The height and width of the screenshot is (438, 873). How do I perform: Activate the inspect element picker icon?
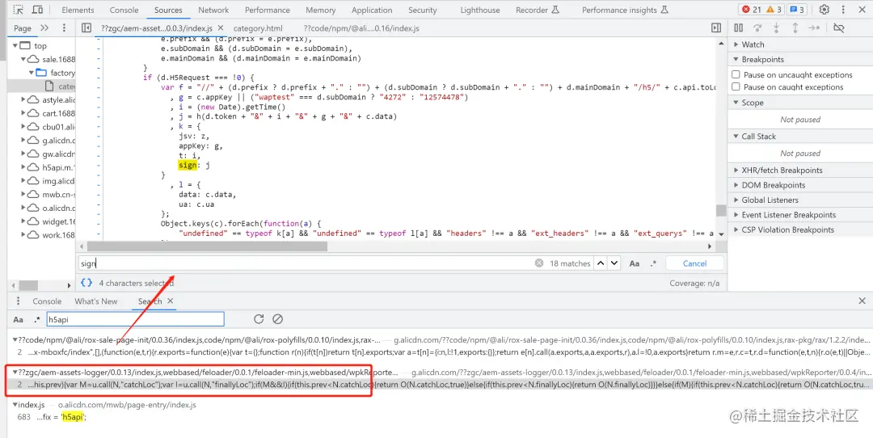19,10
